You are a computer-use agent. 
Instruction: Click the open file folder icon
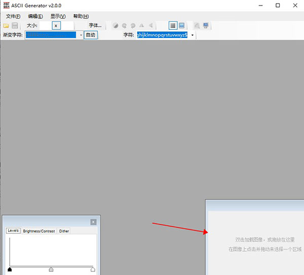click(6, 25)
